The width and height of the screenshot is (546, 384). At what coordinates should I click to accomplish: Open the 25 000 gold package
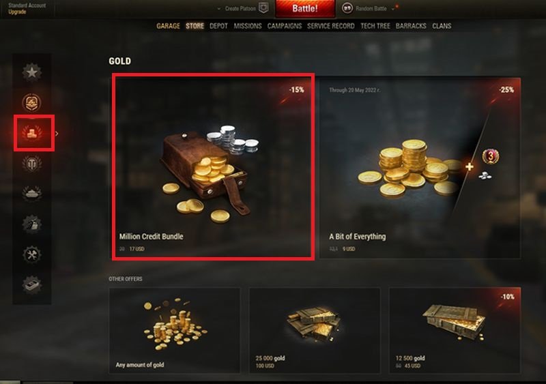tap(315, 330)
